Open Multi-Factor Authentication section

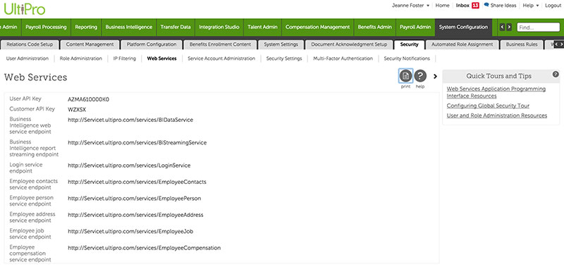point(343,58)
